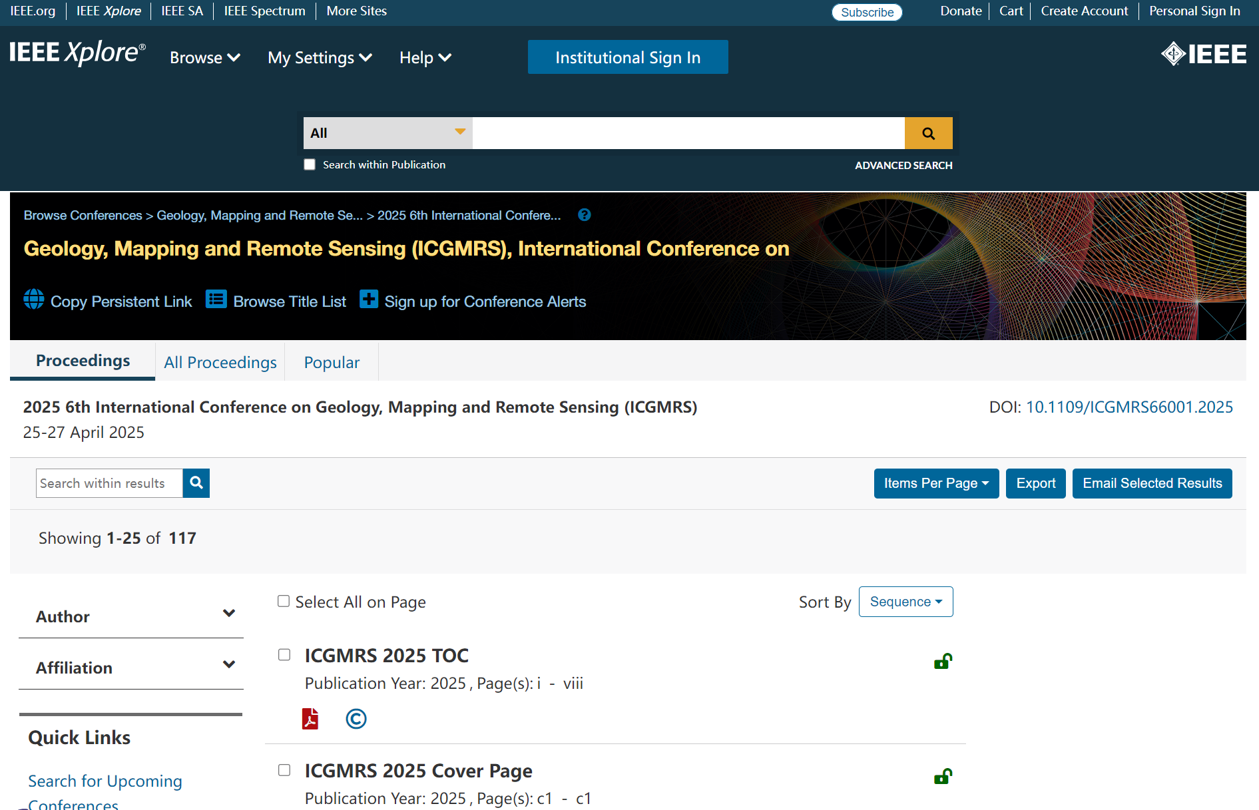The image size is (1259, 810).
Task: Click Copy Persistent Link text
Action: click(x=121, y=302)
